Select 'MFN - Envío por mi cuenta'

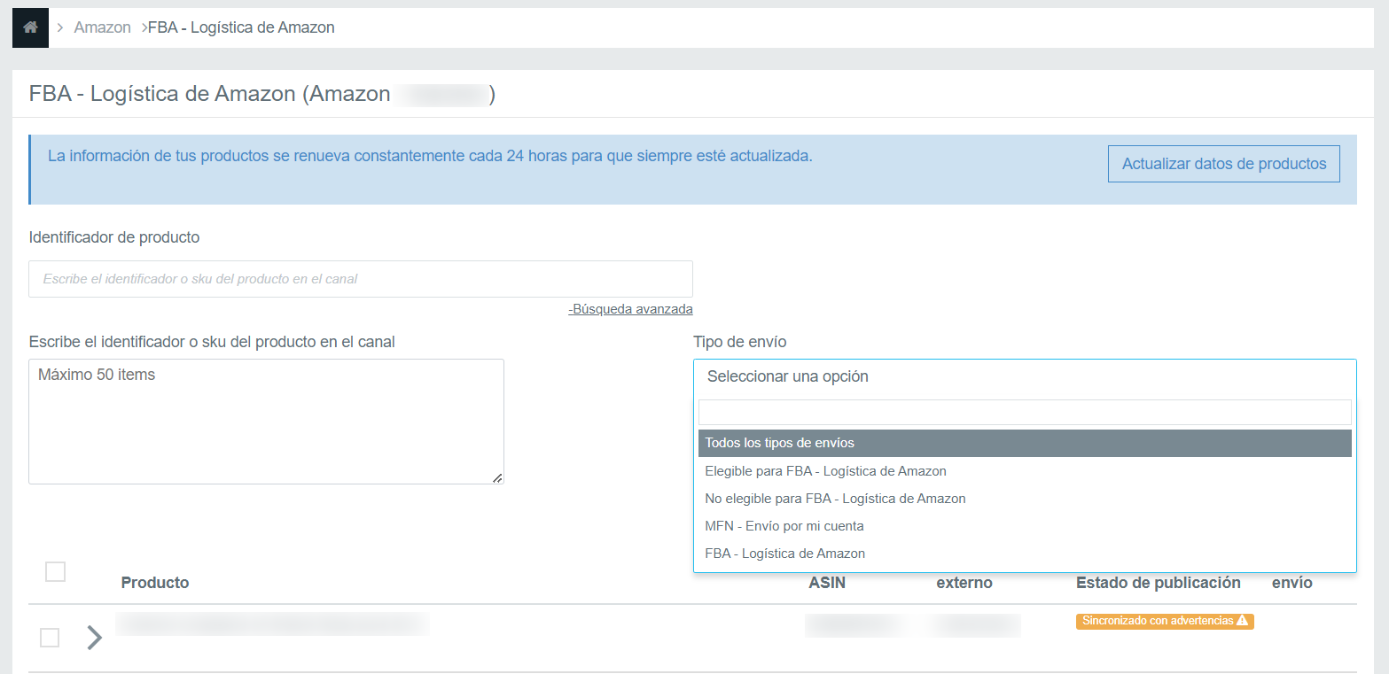(1025, 526)
